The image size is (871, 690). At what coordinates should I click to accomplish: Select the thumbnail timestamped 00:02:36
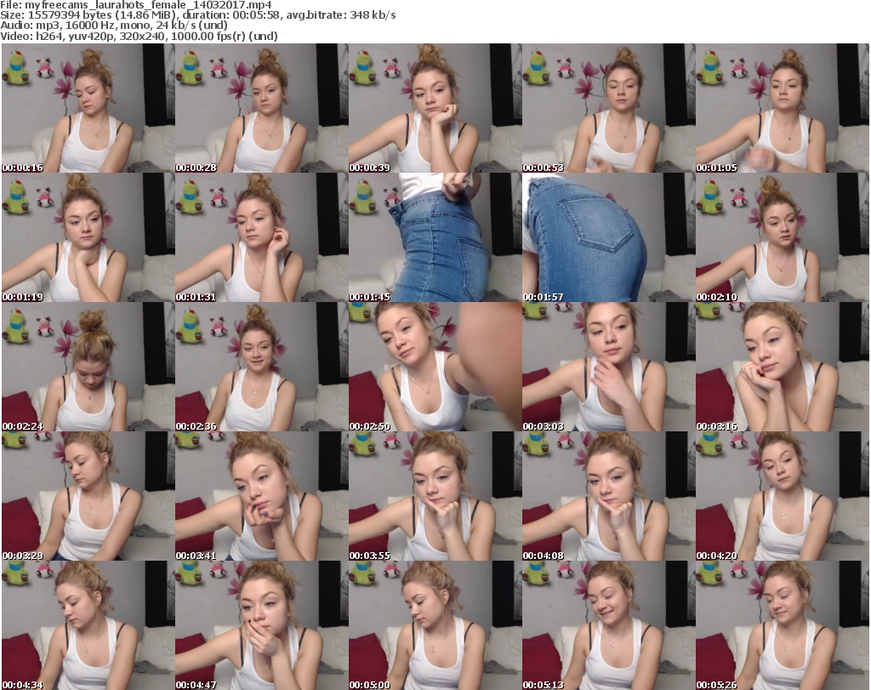pos(262,367)
